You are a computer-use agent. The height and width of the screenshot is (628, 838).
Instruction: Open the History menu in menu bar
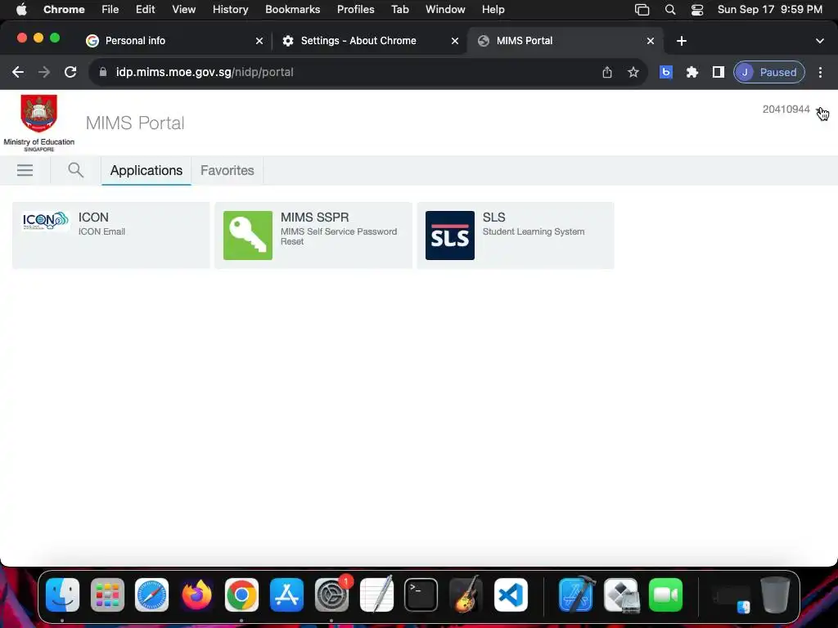point(230,10)
